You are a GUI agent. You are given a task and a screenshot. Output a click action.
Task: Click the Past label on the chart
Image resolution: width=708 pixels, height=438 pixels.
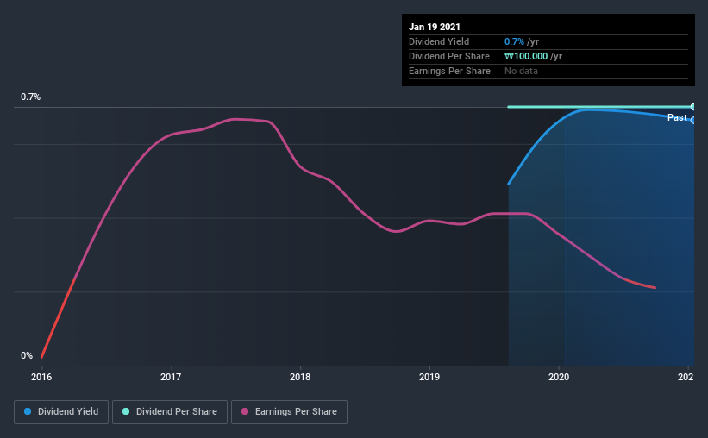(x=677, y=117)
